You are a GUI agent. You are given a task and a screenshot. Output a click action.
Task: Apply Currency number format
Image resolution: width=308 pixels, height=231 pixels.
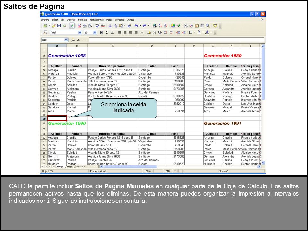click(x=149, y=33)
